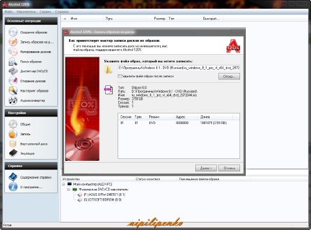Image resolution: width=311 pixels, height=230 pixels.
Task: Open Virtual Drive settings icon
Action: pos(13,143)
